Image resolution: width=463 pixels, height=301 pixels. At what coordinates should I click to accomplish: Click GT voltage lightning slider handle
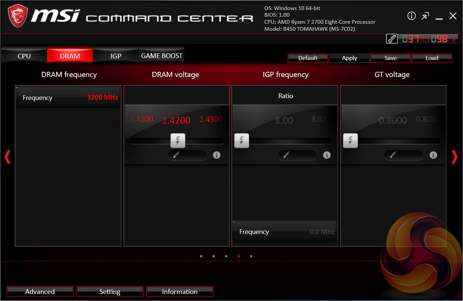pyautogui.click(x=350, y=141)
